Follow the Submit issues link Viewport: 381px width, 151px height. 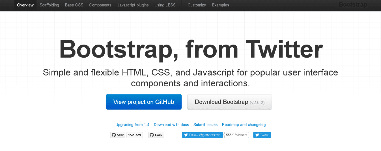206,125
